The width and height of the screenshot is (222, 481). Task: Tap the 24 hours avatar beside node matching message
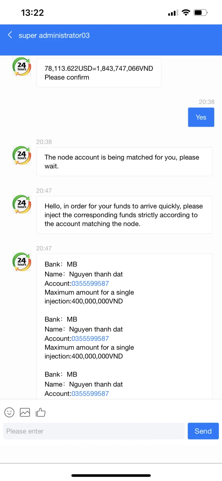pos(22,155)
